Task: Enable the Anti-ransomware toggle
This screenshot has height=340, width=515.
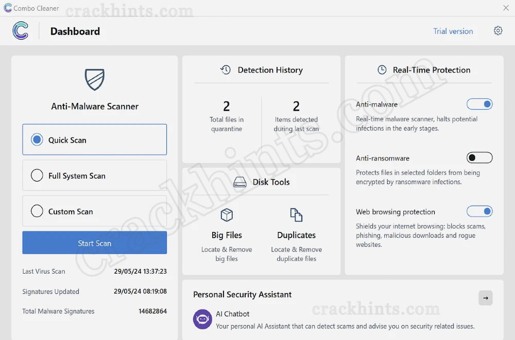Action: click(479, 157)
